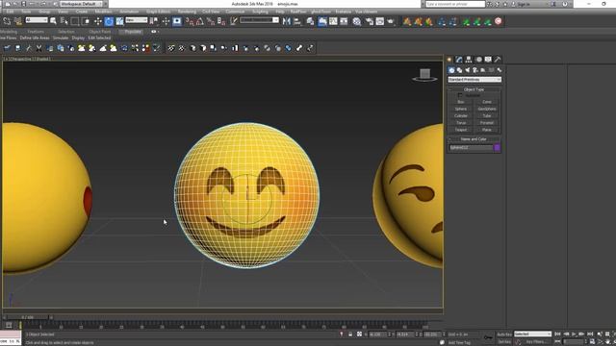Collapse the Object Type rollout
This screenshot has height=346, width=616.
(x=475, y=89)
